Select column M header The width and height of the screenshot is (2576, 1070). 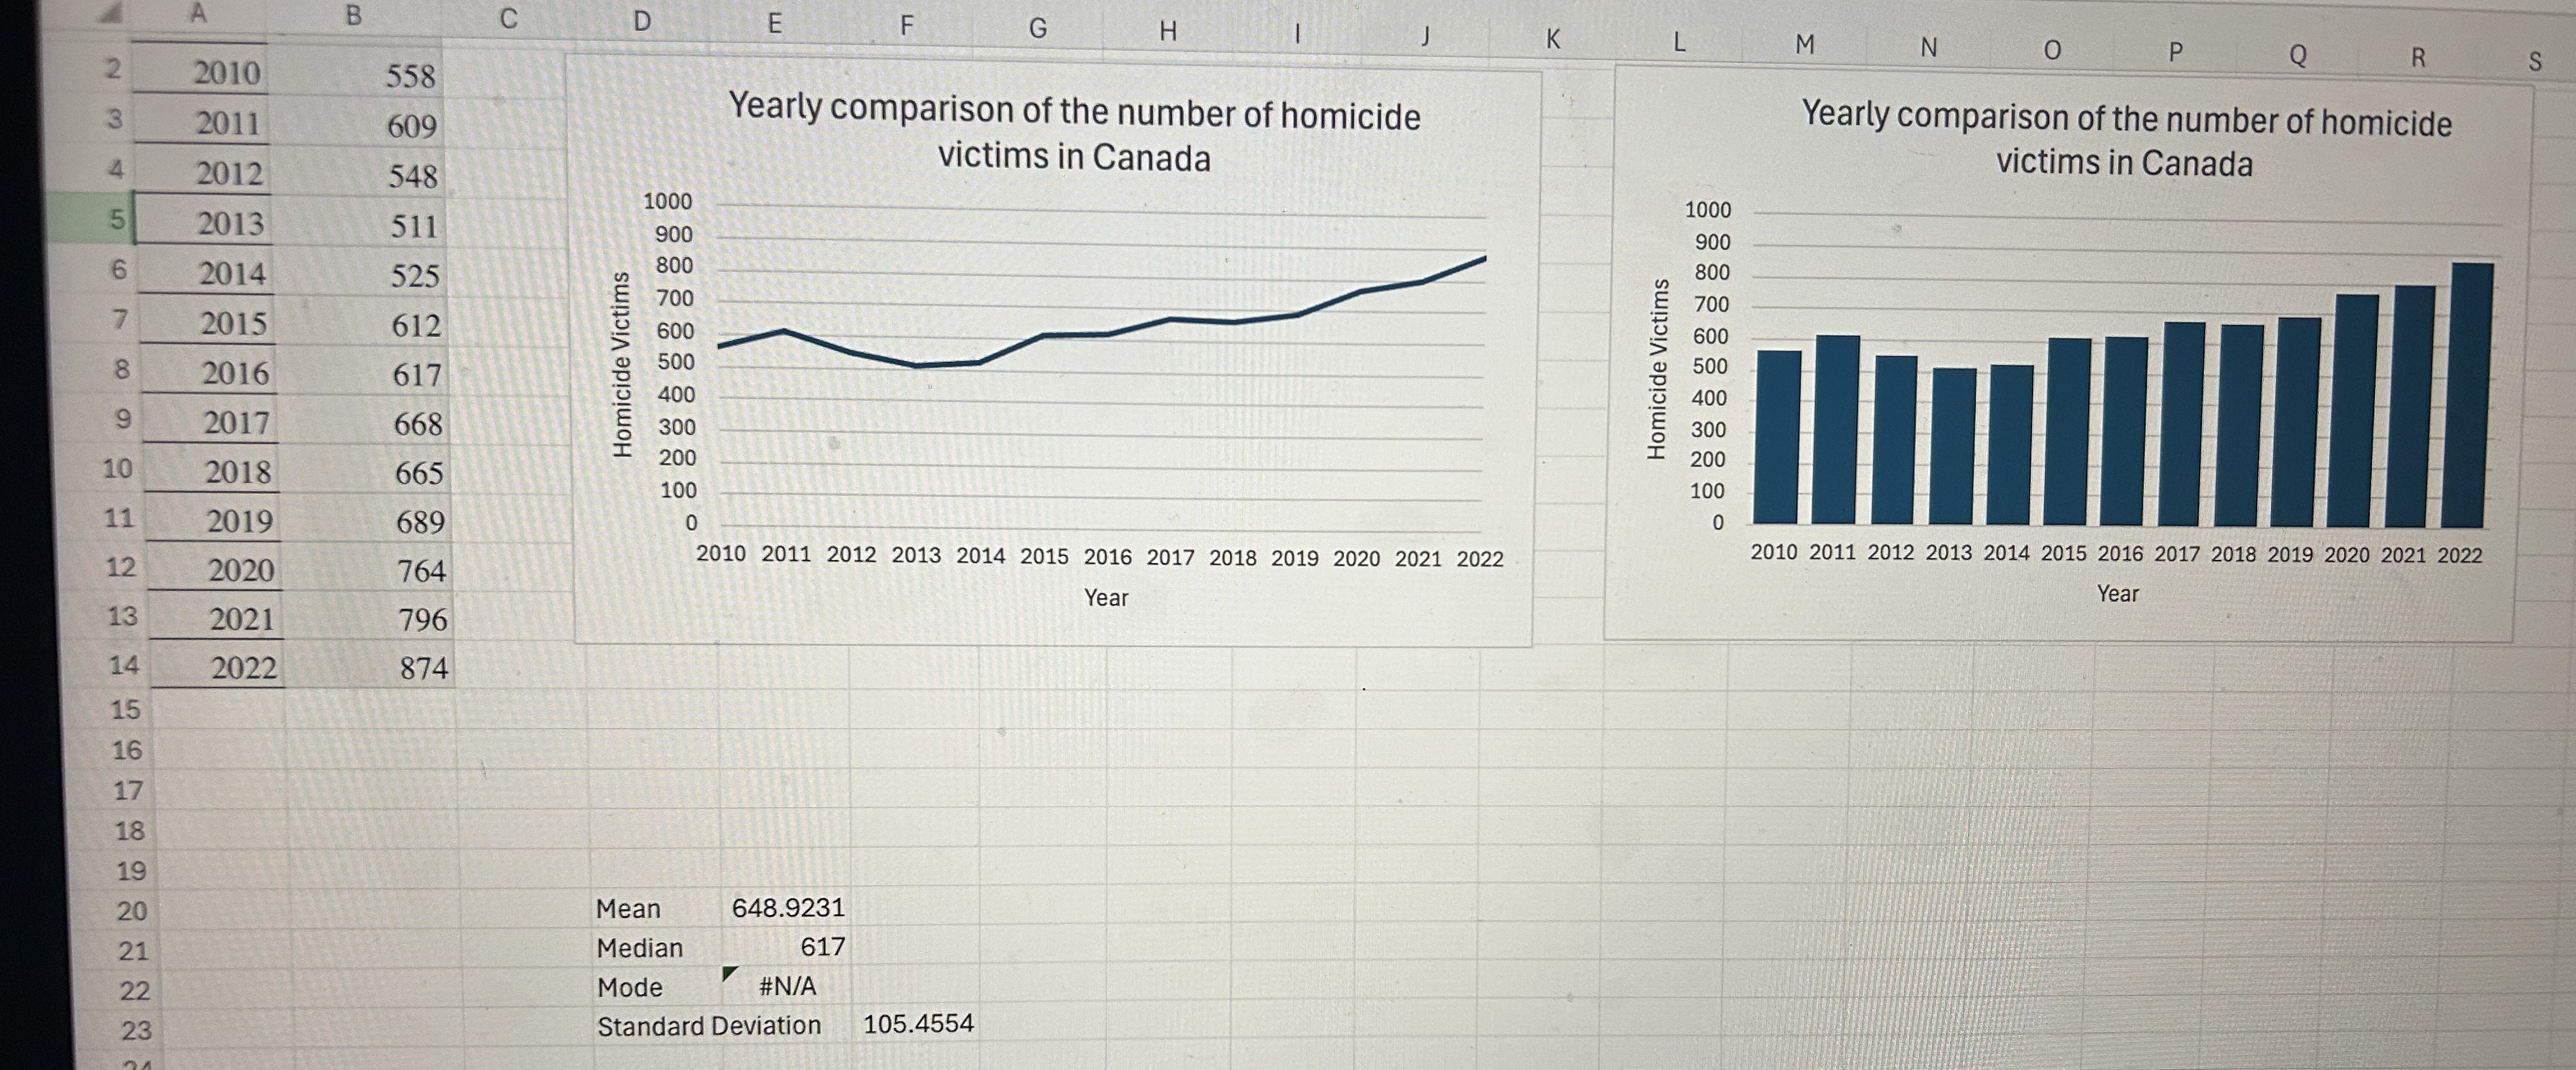(x=1804, y=44)
